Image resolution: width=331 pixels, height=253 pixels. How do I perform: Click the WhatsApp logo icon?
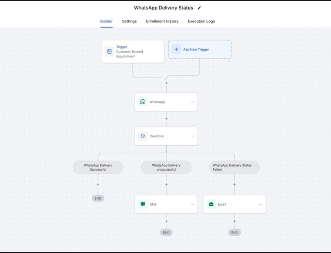pyautogui.click(x=143, y=102)
